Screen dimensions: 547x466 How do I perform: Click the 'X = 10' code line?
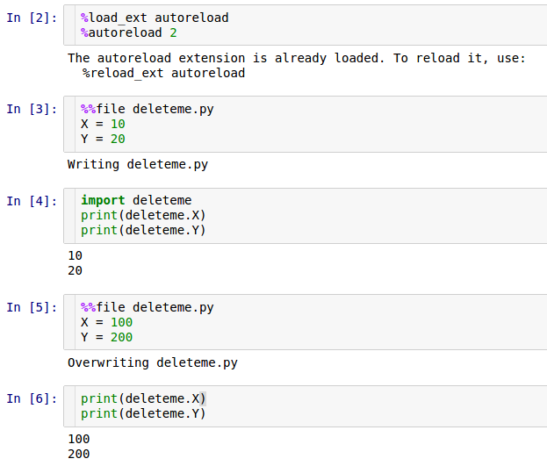pyautogui.click(x=103, y=124)
